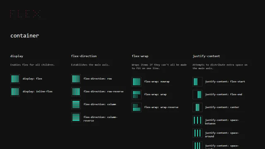Open the 'flex-direction: row' label
This screenshot has height=149, width=265.
(x=98, y=79)
